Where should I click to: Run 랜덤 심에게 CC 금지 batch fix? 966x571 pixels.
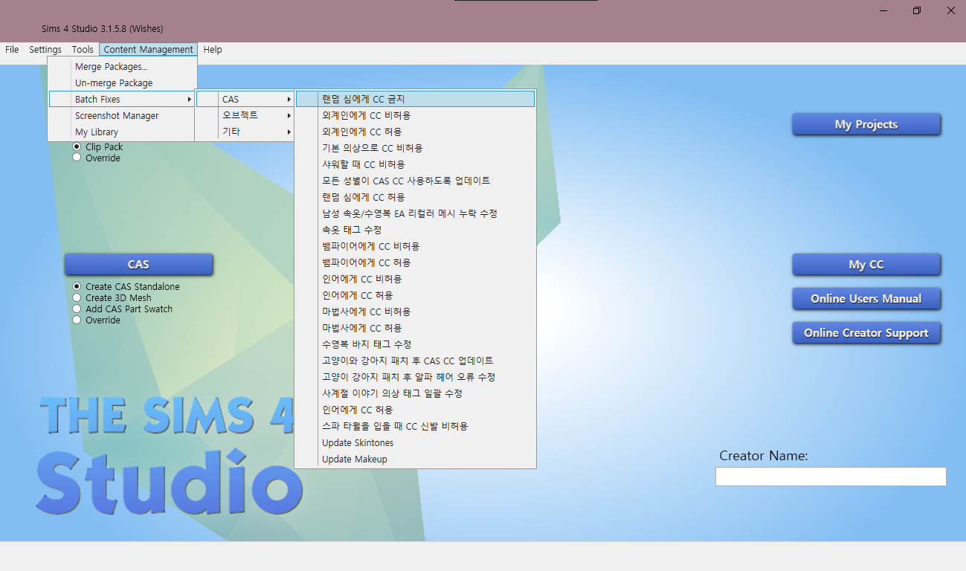tap(415, 99)
